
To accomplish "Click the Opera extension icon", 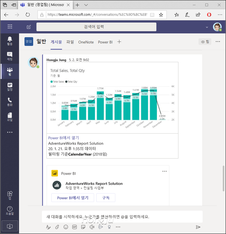I will click(x=209, y=15).
